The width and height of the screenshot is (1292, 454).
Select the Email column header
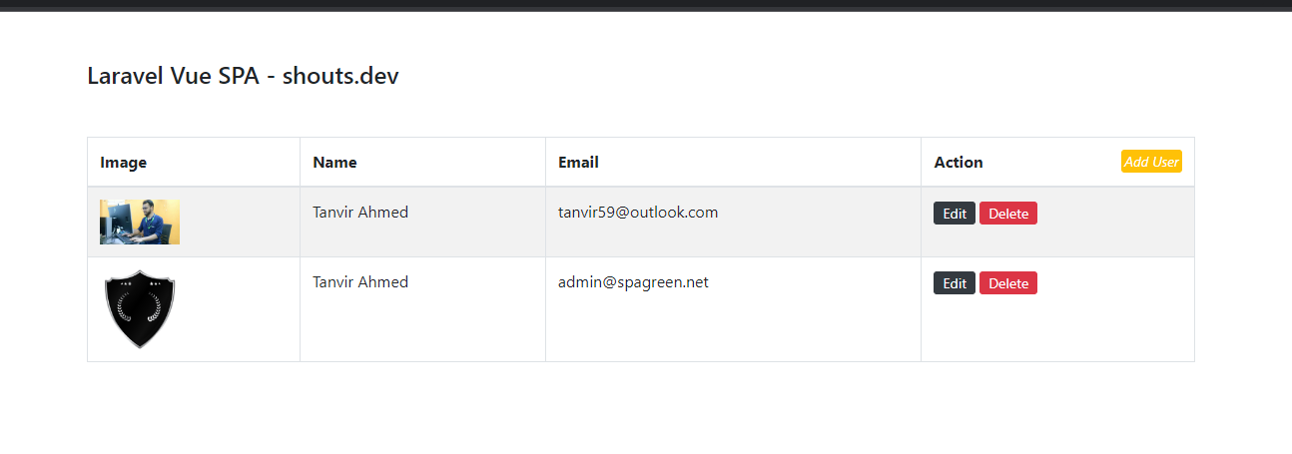pos(578,162)
